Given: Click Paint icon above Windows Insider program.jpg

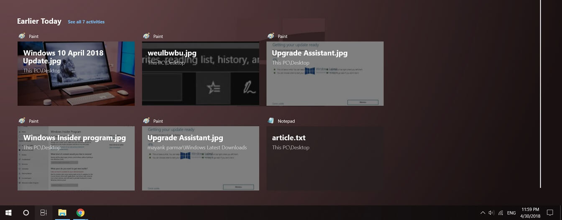Looking at the screenshot, I should click(22, 121).
